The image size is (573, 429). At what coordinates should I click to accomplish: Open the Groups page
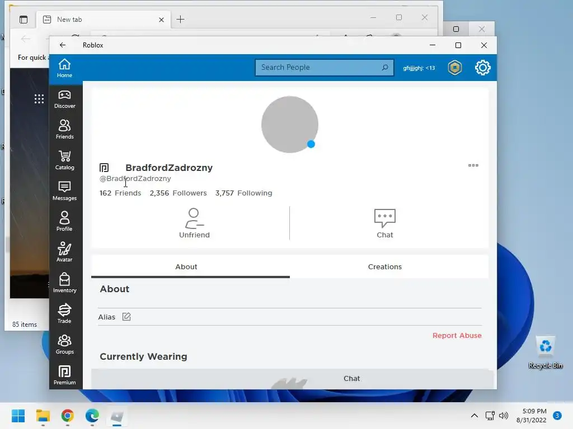point(64,345)
